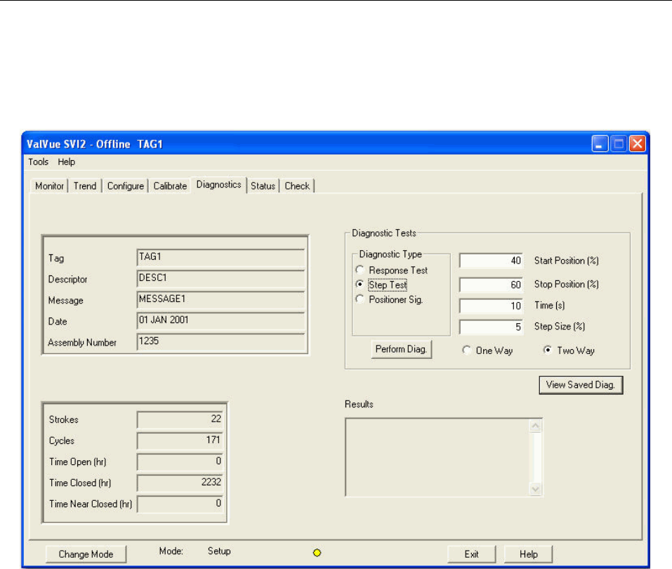Image resolution: width=672 pixels, height=569 pixels.
Task: Click the Change Mode button
Action: point(86,554)
